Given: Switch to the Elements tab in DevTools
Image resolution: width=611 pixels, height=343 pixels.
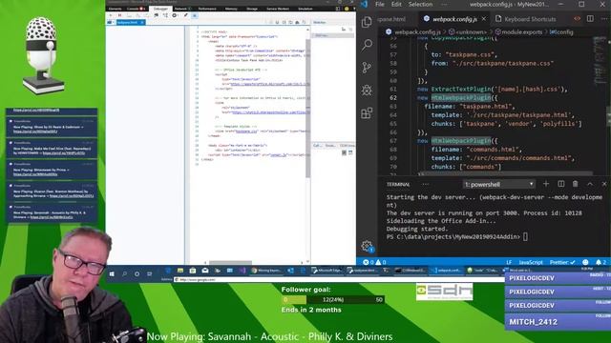Looking at the screenshot, I should (115, 9).
